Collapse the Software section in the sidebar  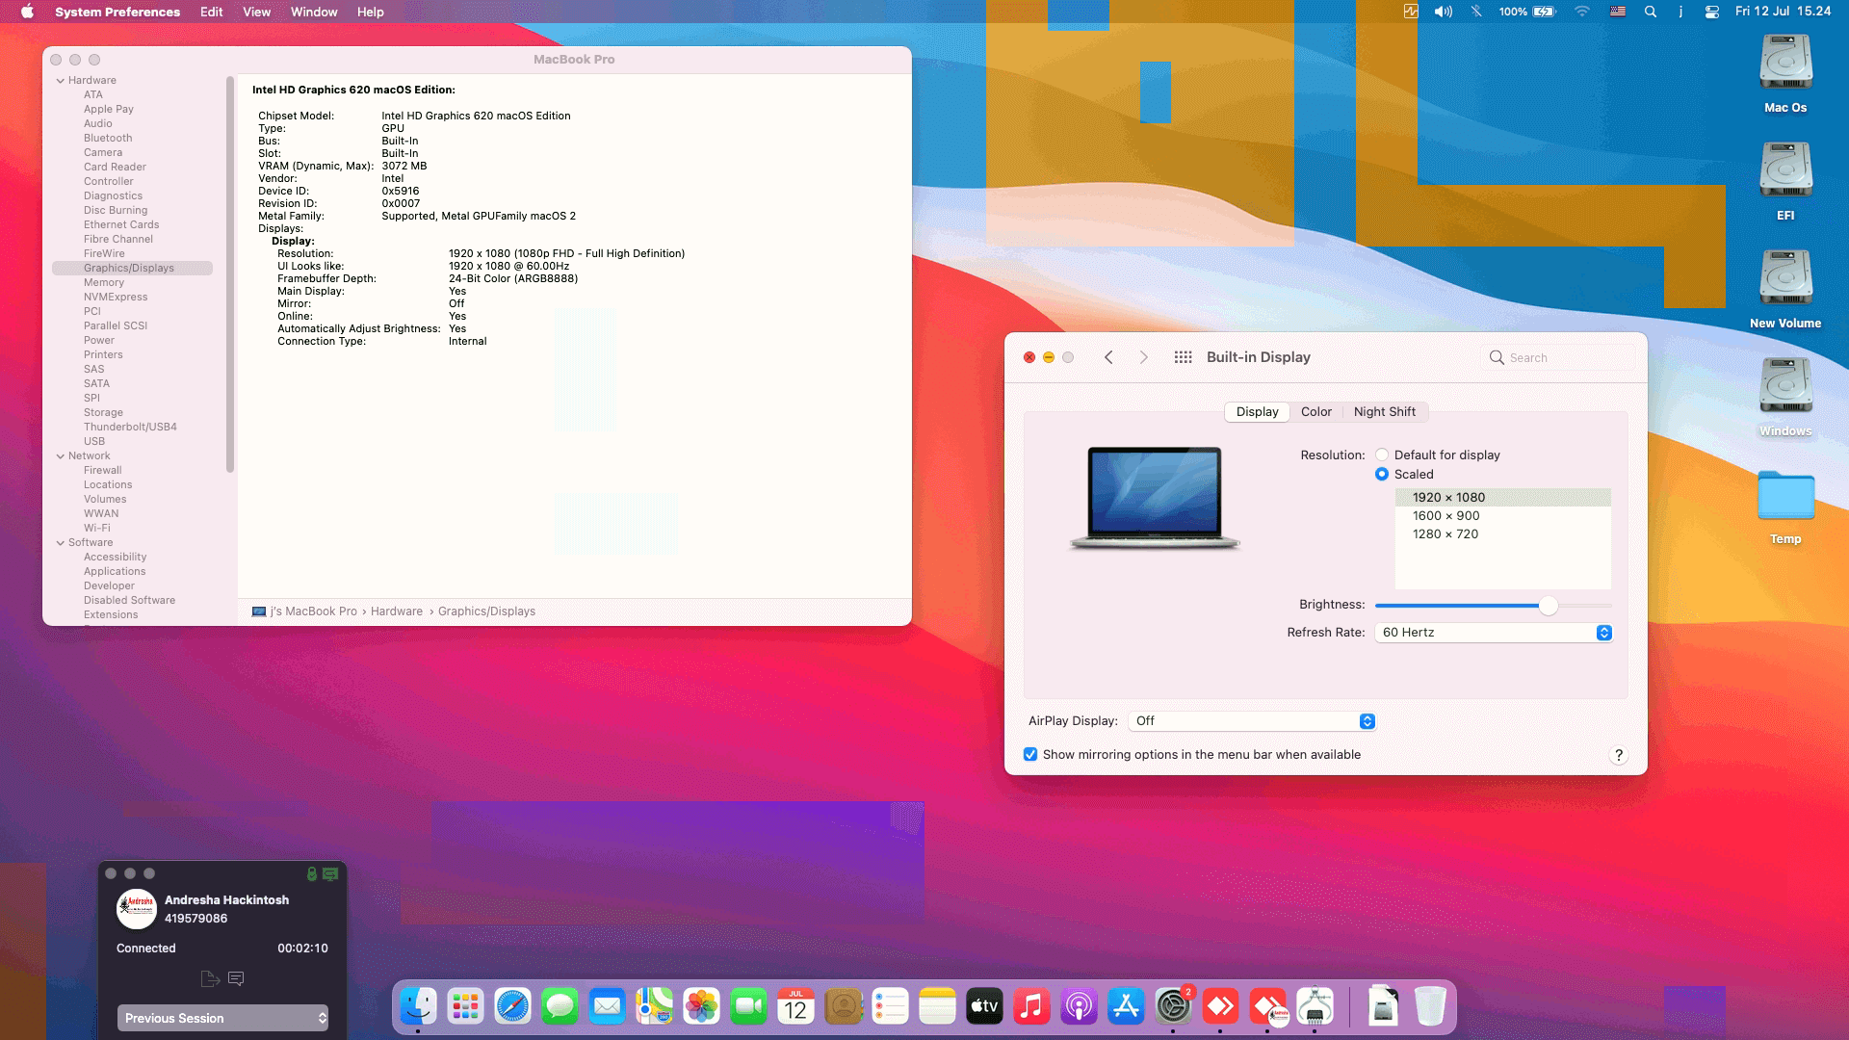(61, 543)
